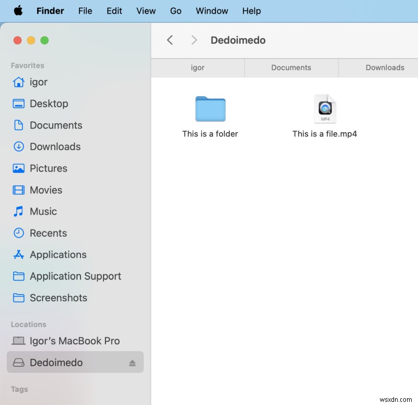Screen dimensions: 418x405
Task: Eject the Dedoimedo volume
Action: click(132, 363)
